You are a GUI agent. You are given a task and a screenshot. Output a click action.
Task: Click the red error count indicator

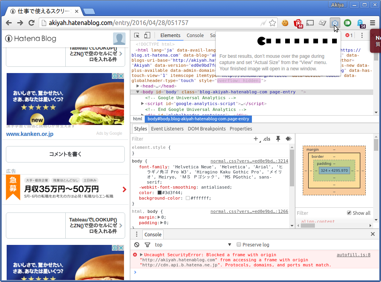349,36
